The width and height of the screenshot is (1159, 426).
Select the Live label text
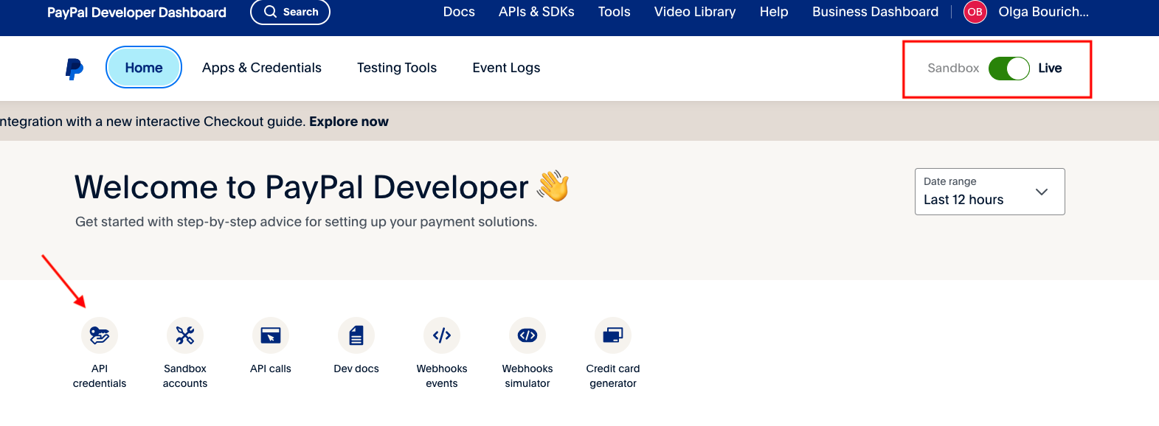click(x=1050, y=69)
